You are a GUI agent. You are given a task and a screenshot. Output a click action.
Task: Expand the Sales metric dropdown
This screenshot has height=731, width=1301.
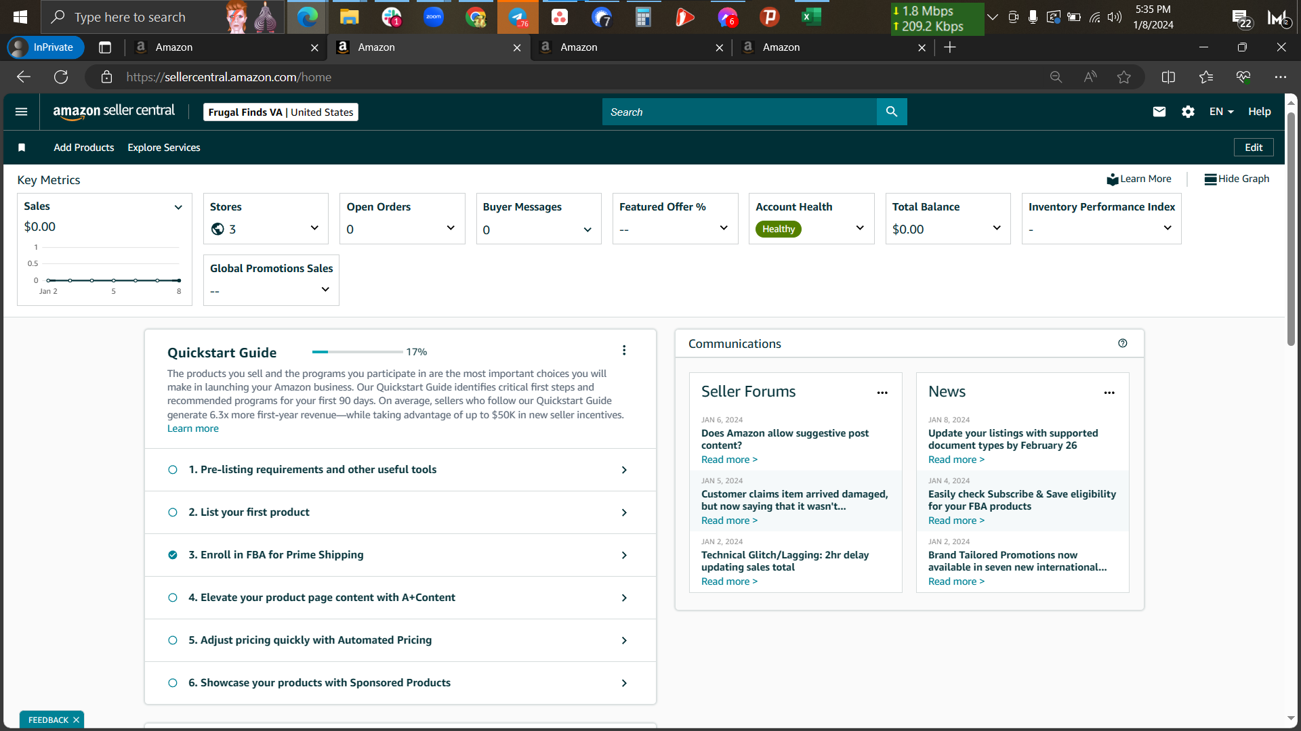[x=178, y=207]
